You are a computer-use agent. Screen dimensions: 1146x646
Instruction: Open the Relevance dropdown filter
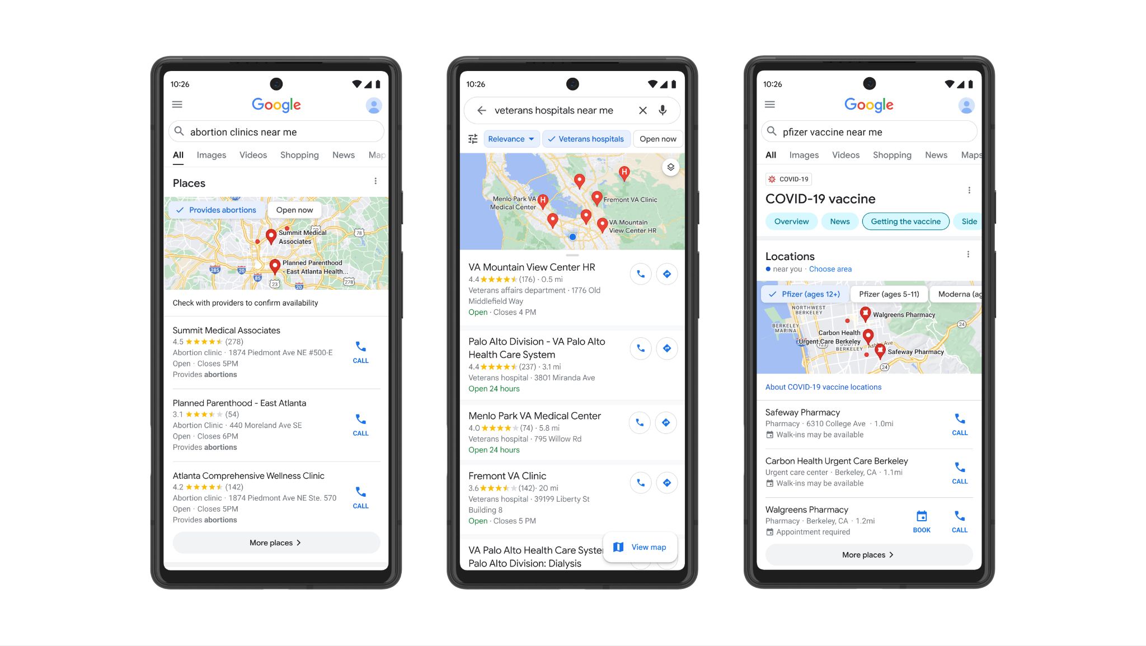510,139
